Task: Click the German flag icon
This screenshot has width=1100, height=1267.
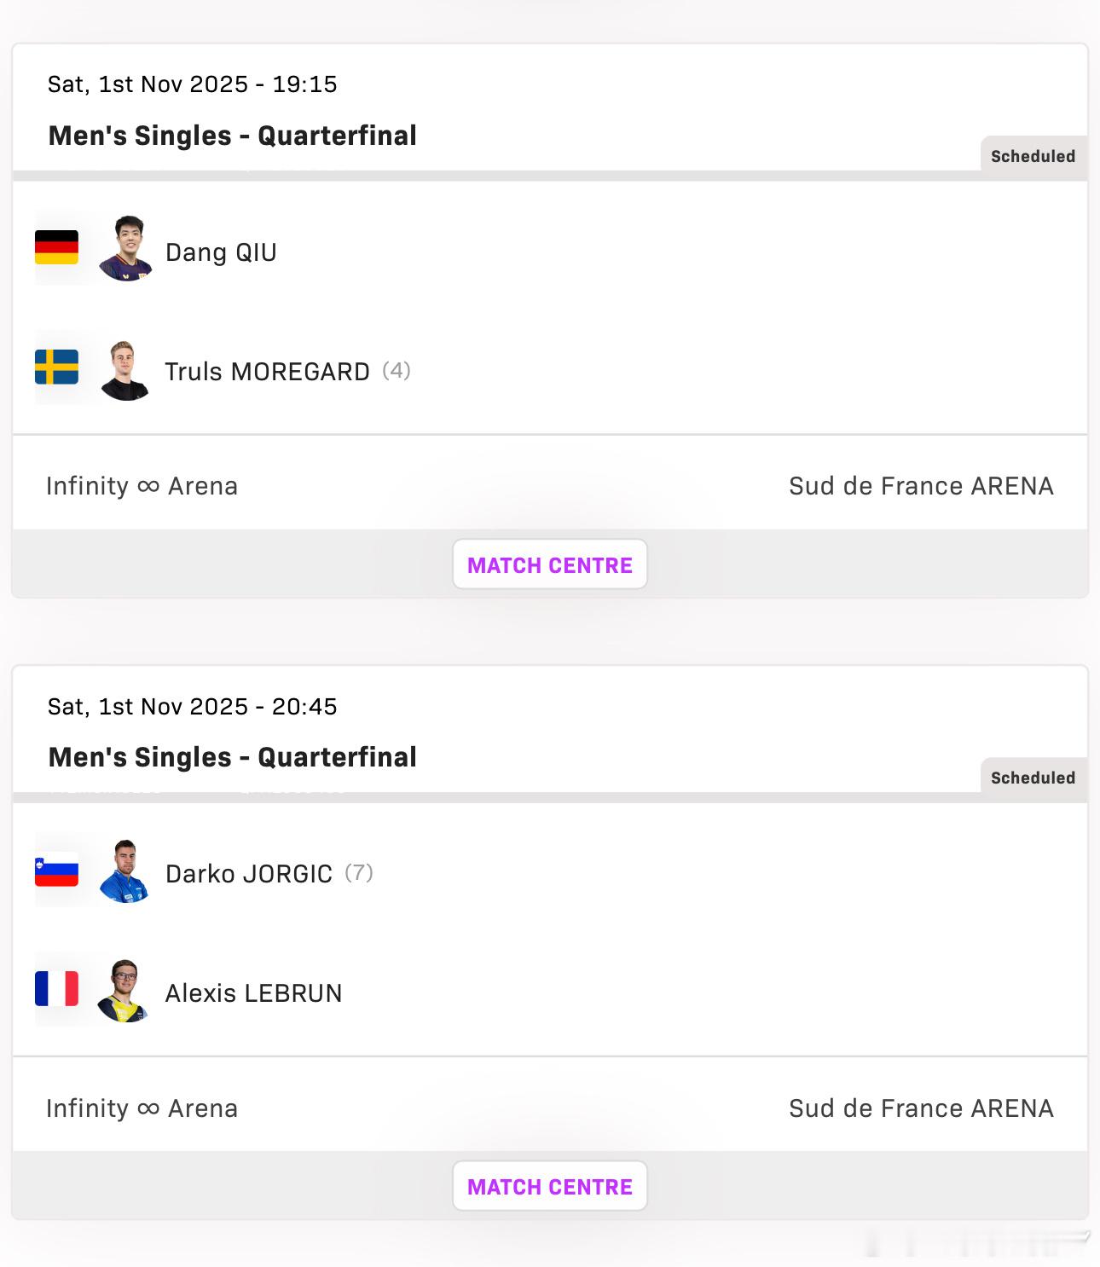Action: [x=56, y=248]
